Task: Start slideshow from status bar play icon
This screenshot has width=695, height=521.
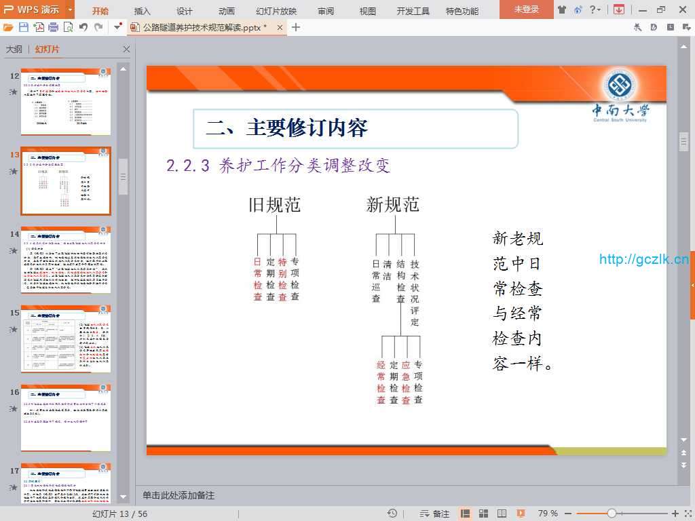Action: tap(521, 514)
